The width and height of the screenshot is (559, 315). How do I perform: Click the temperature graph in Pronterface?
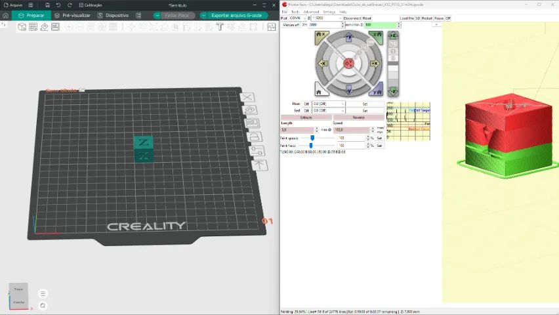[409, 121]
